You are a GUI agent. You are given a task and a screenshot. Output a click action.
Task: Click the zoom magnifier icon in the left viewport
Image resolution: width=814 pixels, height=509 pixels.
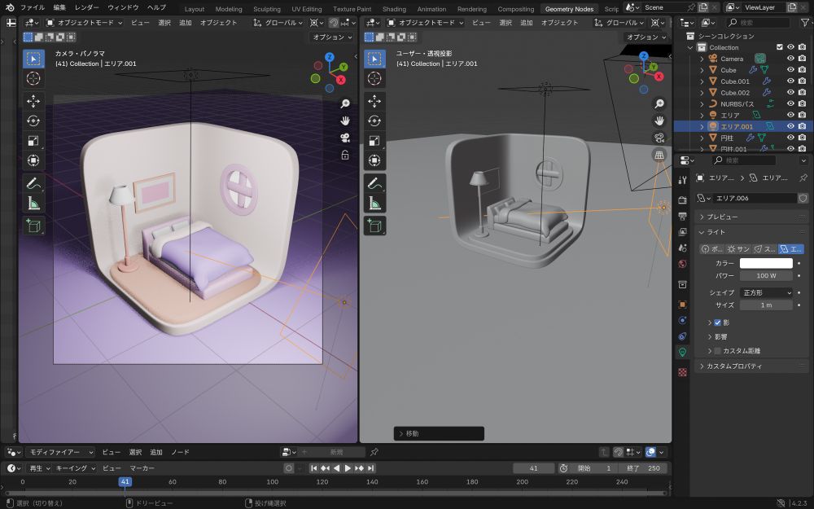[x=344, y=104]
